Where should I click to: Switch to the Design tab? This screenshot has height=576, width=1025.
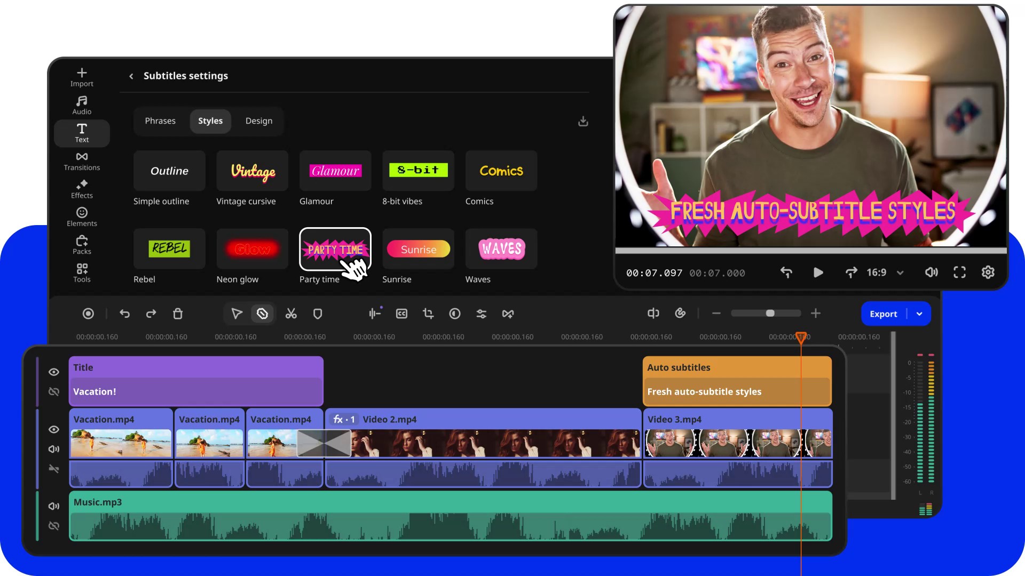(x=258, y=121)
